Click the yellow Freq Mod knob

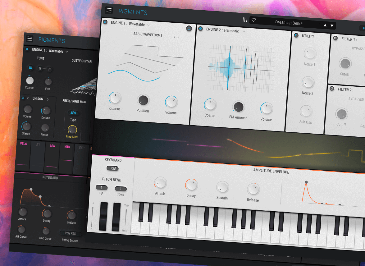click(72, 130)
